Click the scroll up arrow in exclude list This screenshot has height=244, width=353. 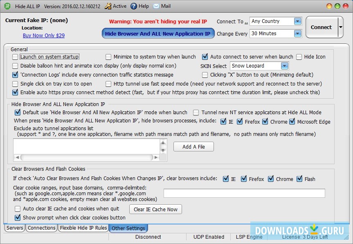163,143
